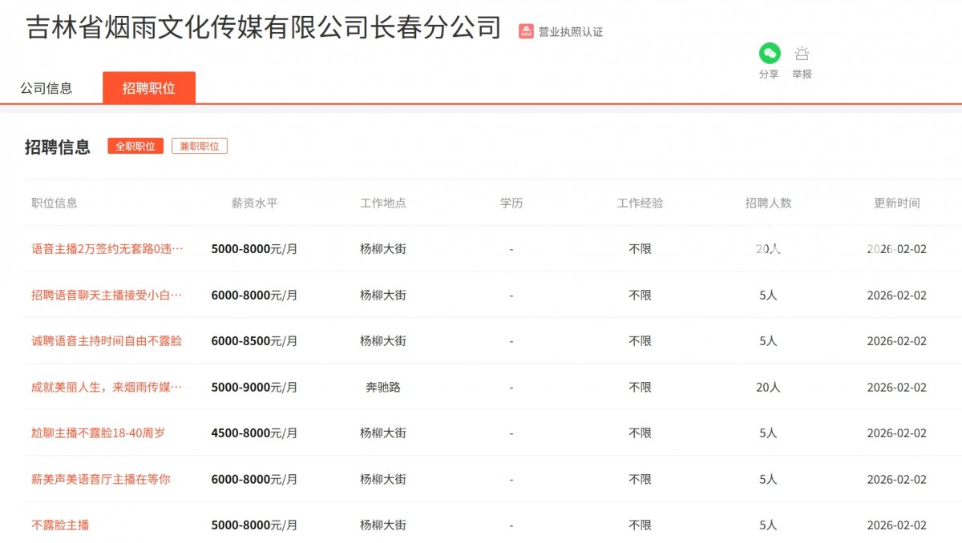Click the WeChat share icon

(x=770, y=54)
